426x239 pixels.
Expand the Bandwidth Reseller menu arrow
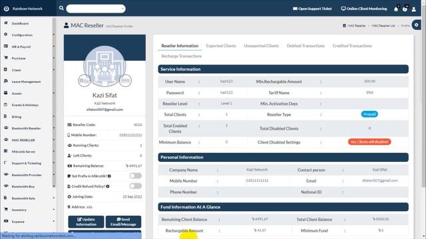point(53,128)
